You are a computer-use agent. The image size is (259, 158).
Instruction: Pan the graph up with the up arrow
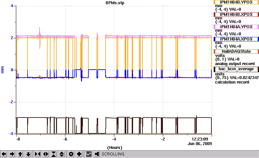coord(20,154)
